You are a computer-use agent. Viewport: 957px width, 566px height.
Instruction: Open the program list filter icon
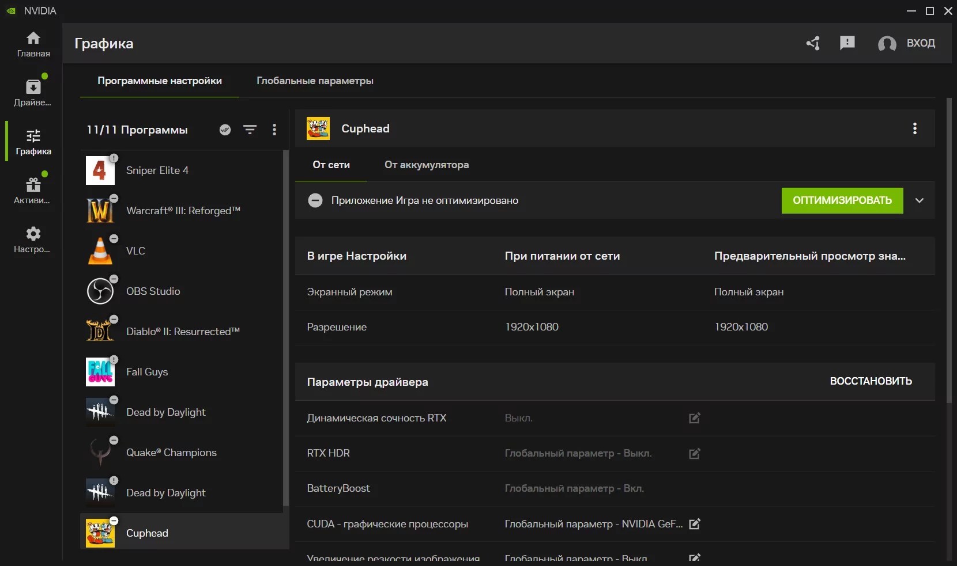click(250, 130)
